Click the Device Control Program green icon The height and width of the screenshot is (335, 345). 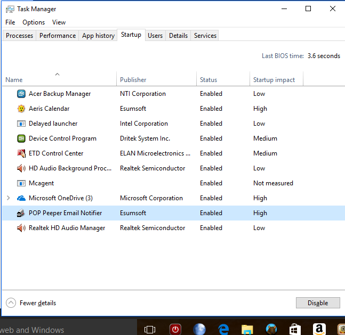pyautogui.click(x=21, y=138)
